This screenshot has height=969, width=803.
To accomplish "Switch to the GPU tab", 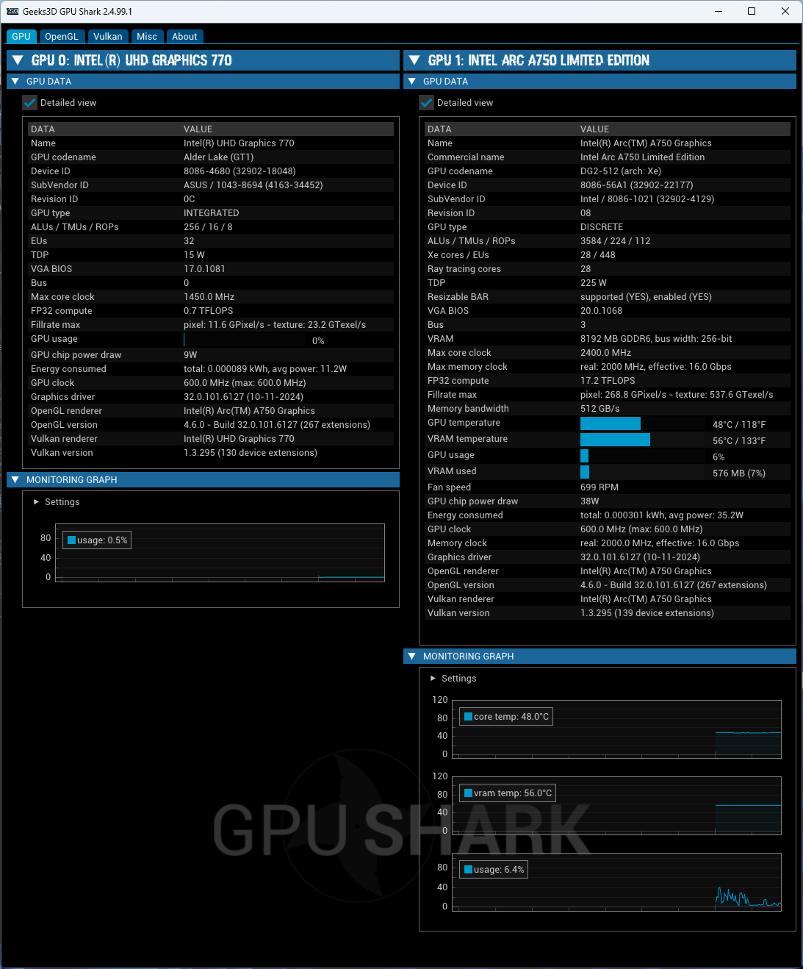I will point(21,37).
